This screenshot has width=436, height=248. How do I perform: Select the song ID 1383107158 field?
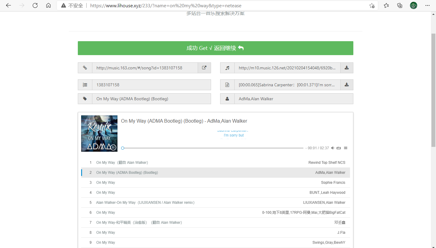151,85
